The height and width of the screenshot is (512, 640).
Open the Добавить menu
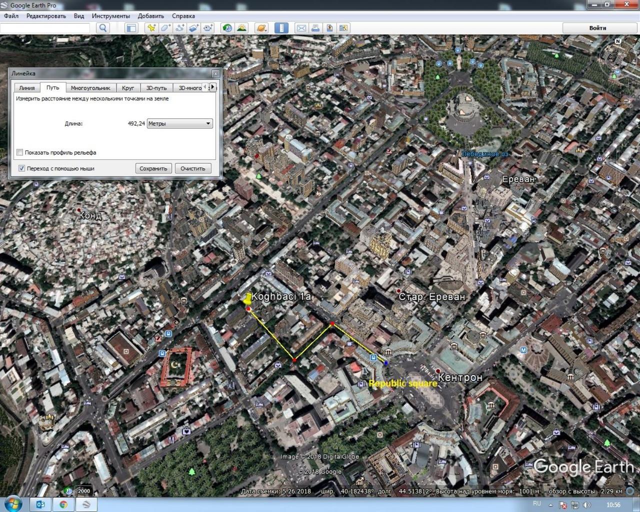click(151, 16)
